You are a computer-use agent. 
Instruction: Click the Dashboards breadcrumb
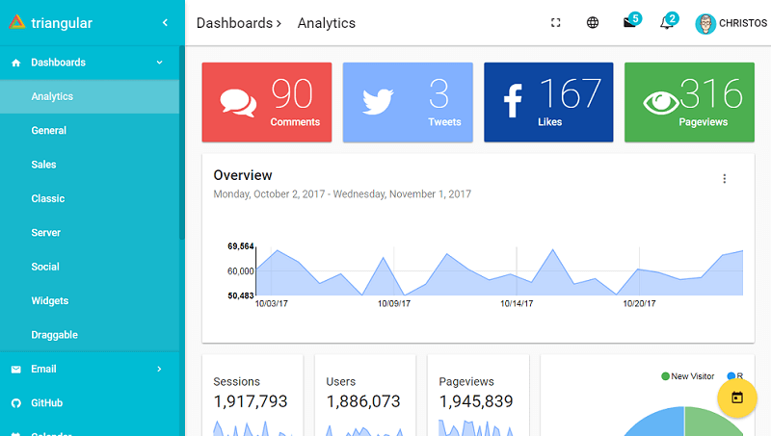tap(234, 23)
